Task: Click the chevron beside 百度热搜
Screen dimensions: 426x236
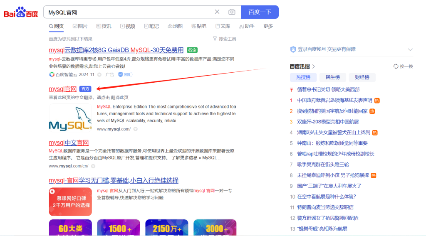Action: (x=314, y=66)
